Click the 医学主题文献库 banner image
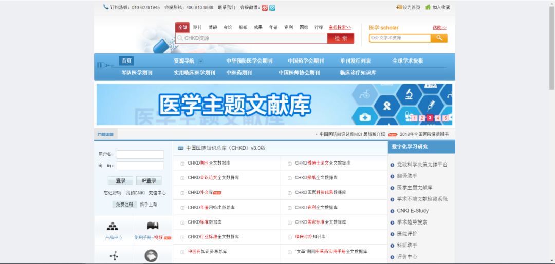Screen dimensions: 555x264 pyautogui.click(x=274, y=105)
